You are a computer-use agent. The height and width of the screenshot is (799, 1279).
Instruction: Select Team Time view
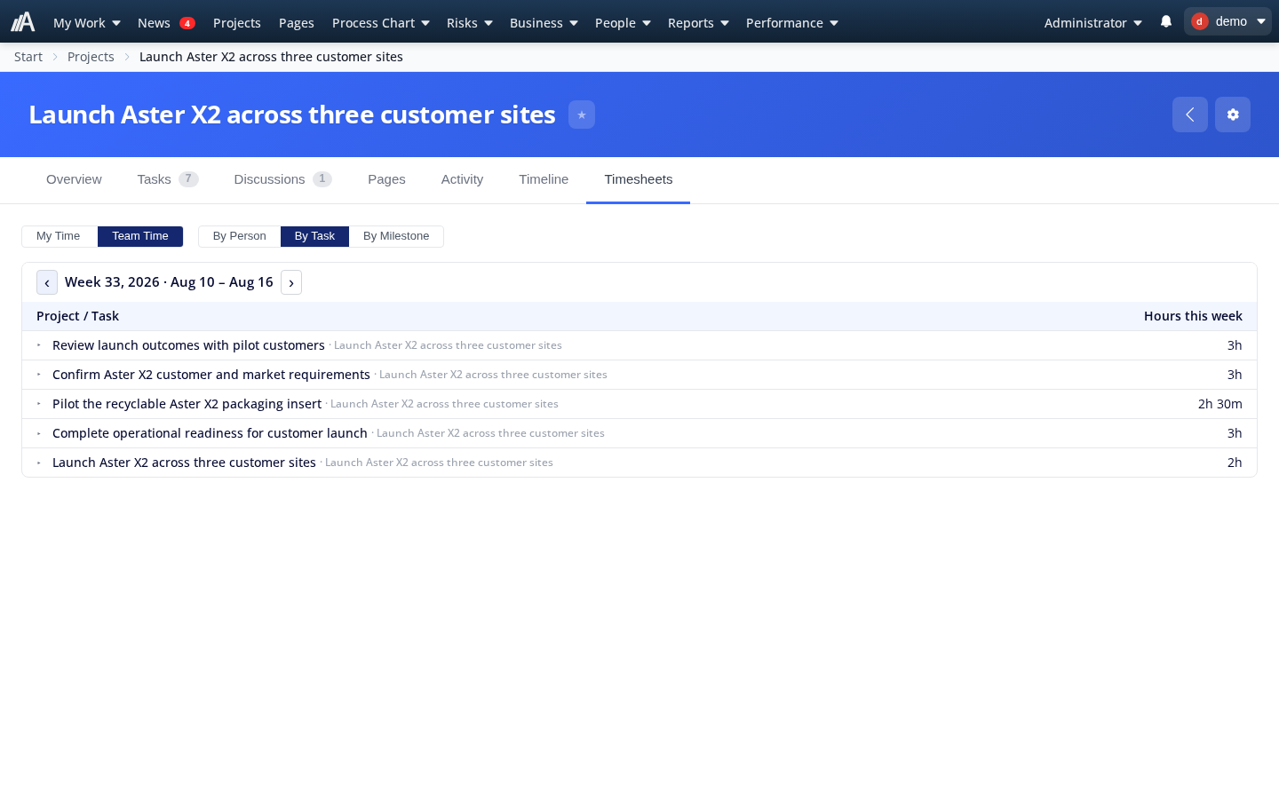point(140,236)
